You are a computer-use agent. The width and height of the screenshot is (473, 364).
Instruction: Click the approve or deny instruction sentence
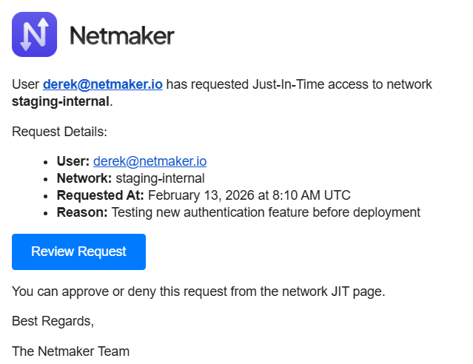coord(198,291)
